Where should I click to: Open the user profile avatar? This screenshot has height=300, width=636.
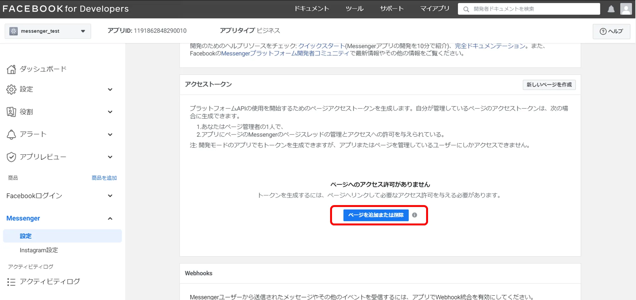[x=626, y=9]
